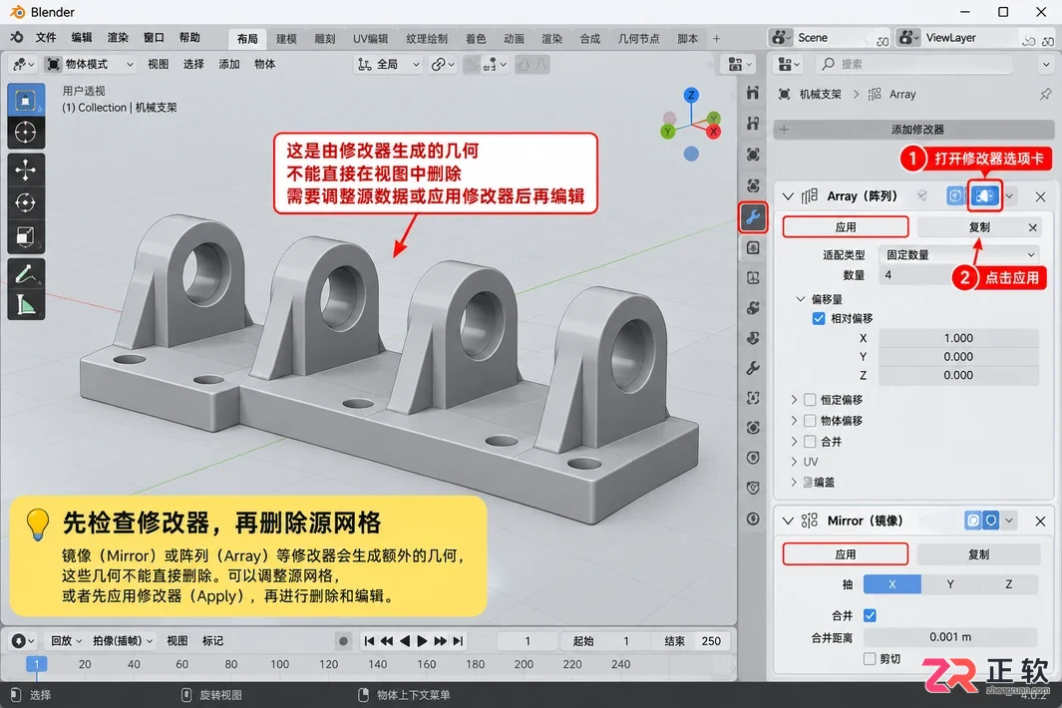Viewport: 1062px width, 708px height.
Task: Select the Select Box tool
Action: pos(26,101)
